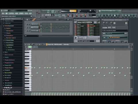
Task: Expand the Scores folder in browser
Action: pyautogui.click(x=7, y=80)
